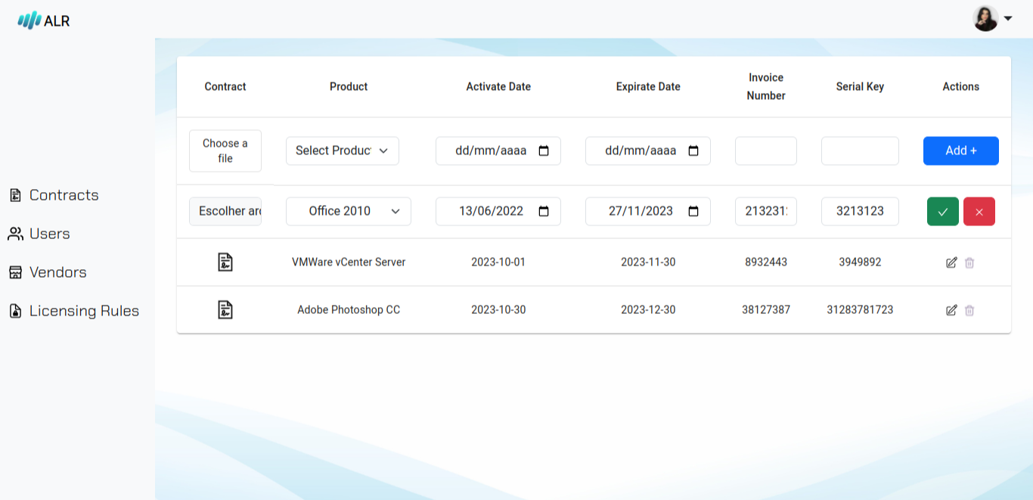Click the empty Expirate Date field
1033x500 pixels.
[x=648, y=151]
